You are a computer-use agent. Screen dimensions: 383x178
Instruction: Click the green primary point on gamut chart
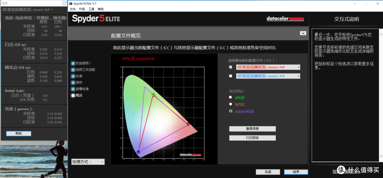click(154, 95)
